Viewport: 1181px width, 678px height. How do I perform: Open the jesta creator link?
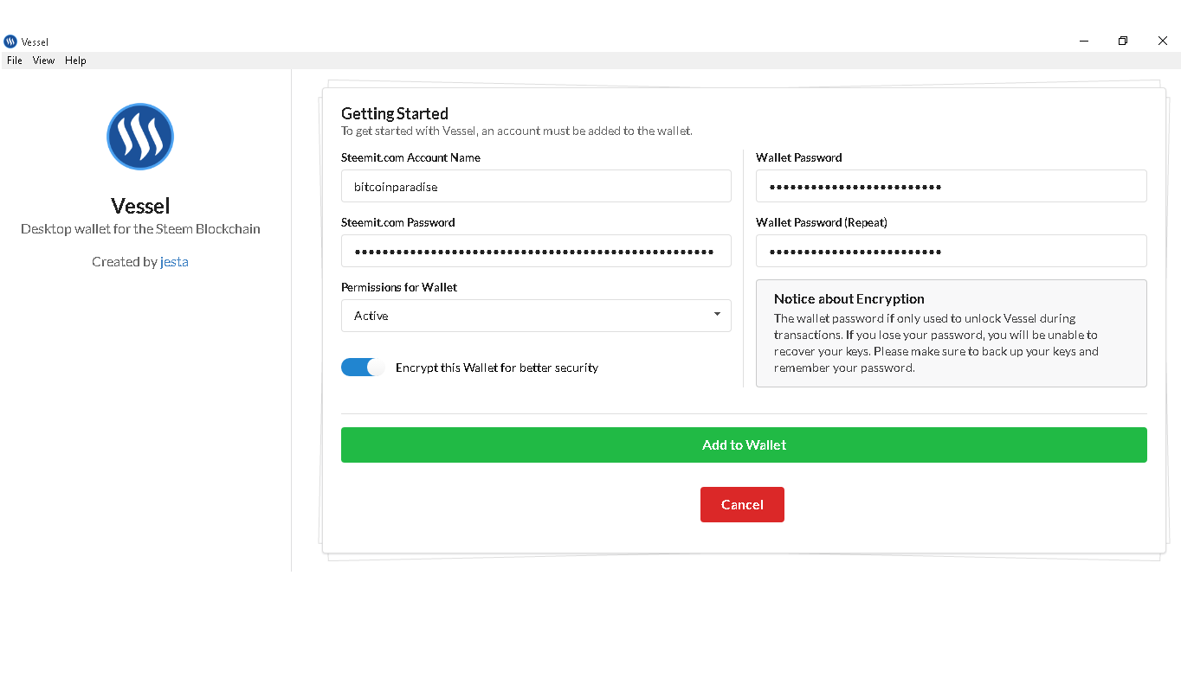[x=174, y=262]
